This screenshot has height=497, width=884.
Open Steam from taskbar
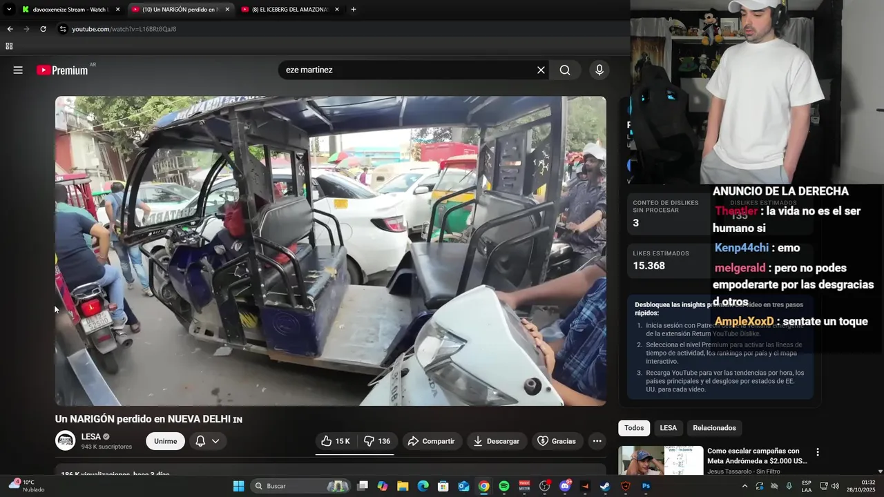(605, 486)
